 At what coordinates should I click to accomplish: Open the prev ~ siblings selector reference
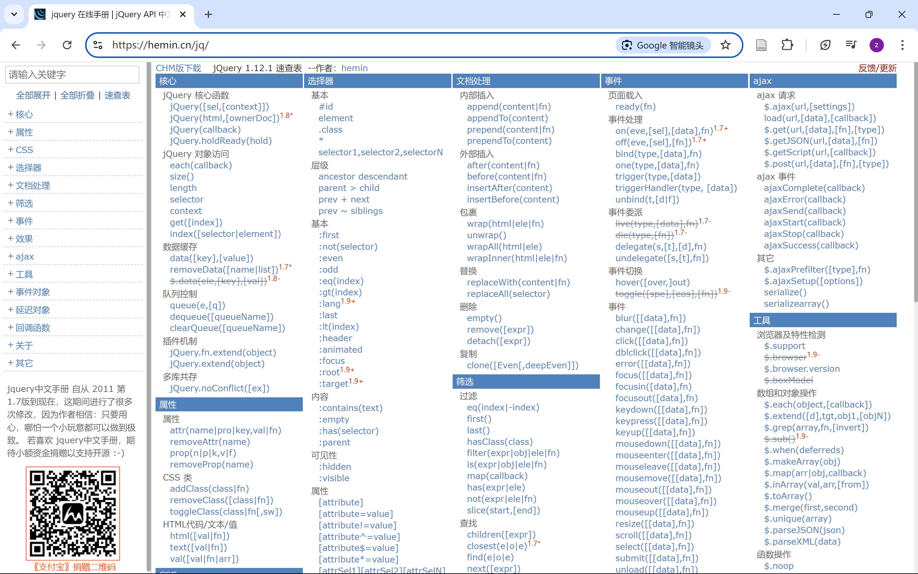(x=351, y=211)
